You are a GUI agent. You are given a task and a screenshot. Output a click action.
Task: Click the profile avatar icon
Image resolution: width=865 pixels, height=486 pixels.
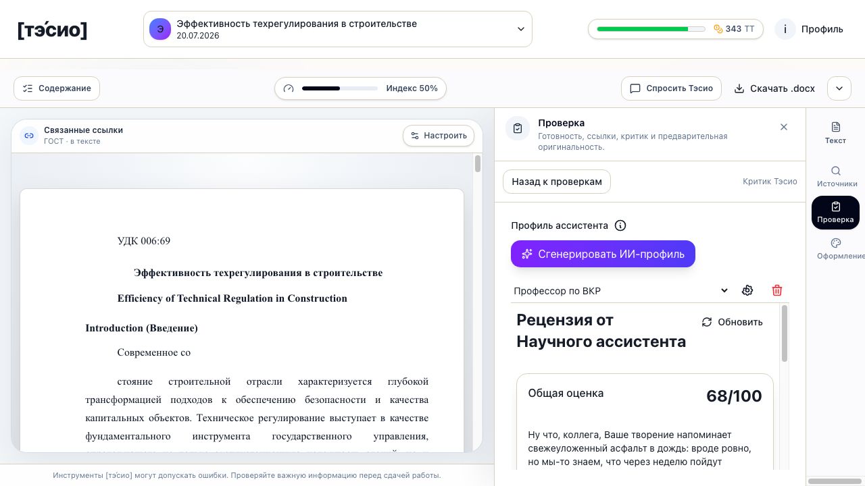click(x=785, y=29)
